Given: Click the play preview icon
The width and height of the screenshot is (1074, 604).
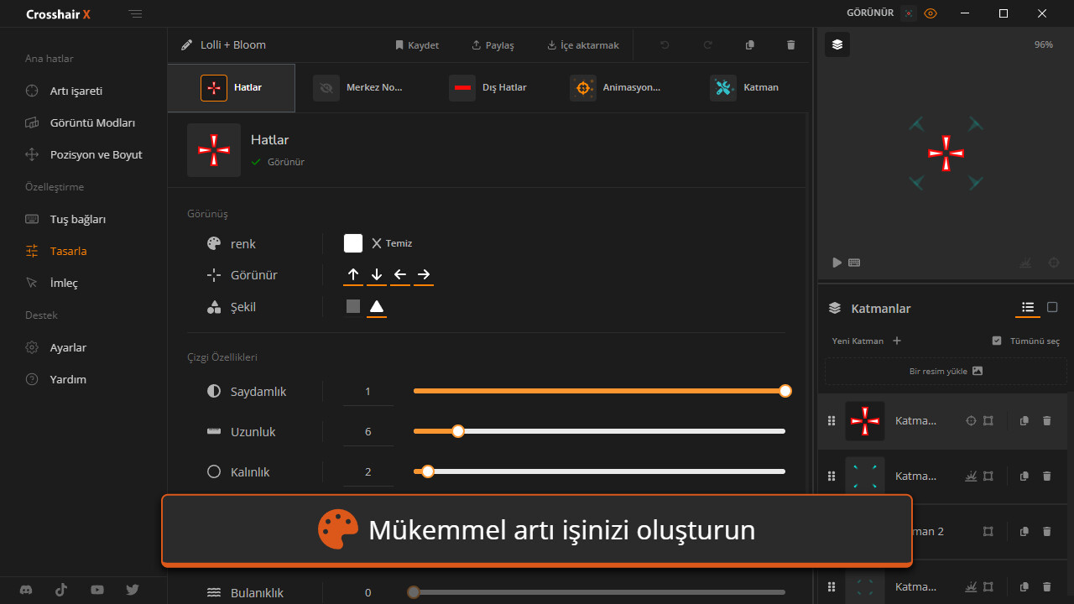Looking at the screenshot, I should pos(837,263).
